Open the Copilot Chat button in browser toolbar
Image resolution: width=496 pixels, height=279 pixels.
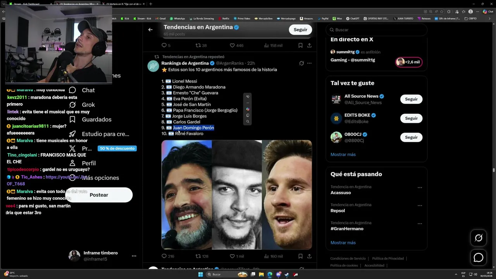[x=487, y=12]
